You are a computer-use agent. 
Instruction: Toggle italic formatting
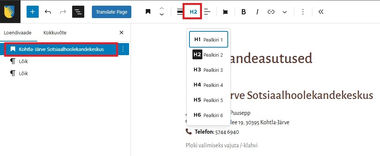click(257, 12)
